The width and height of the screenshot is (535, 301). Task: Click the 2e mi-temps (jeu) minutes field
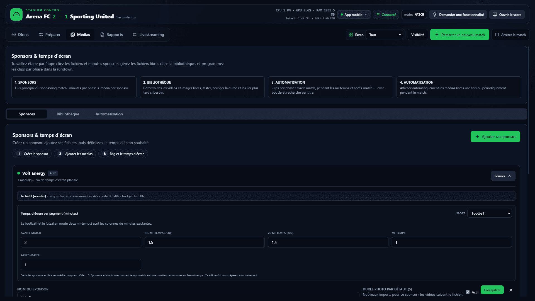point(328,242)
